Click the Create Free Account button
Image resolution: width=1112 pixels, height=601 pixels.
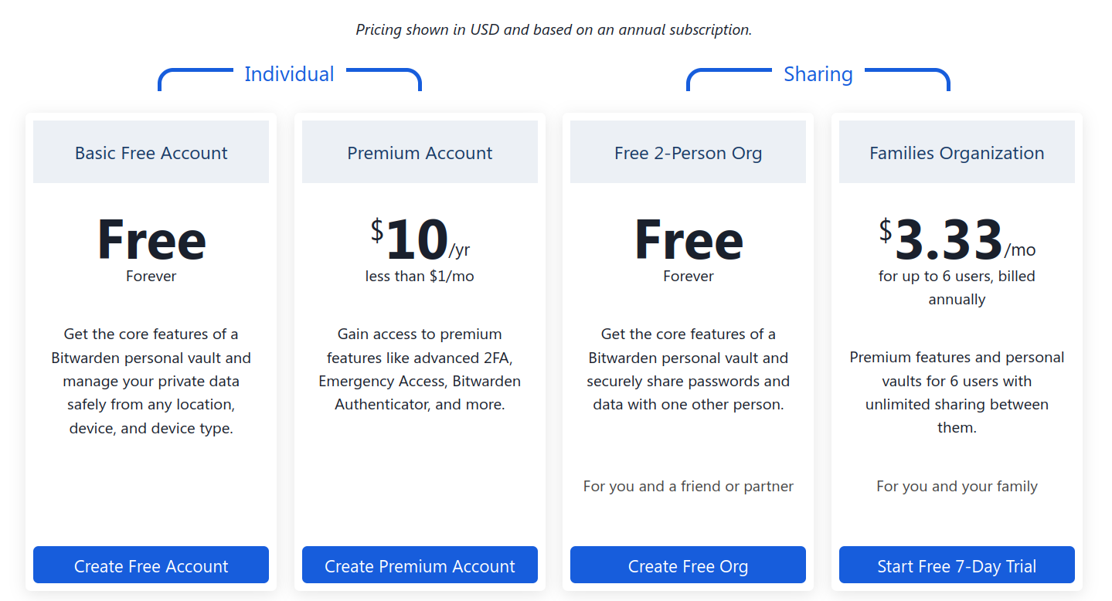pos(151,565)
